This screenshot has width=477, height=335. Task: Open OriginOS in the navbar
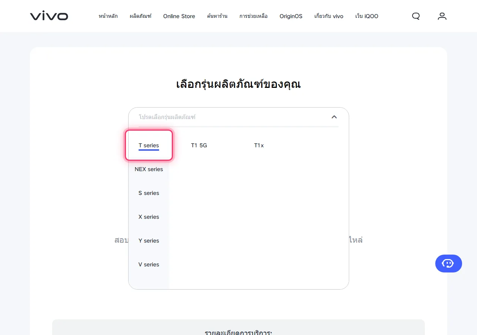291,16
